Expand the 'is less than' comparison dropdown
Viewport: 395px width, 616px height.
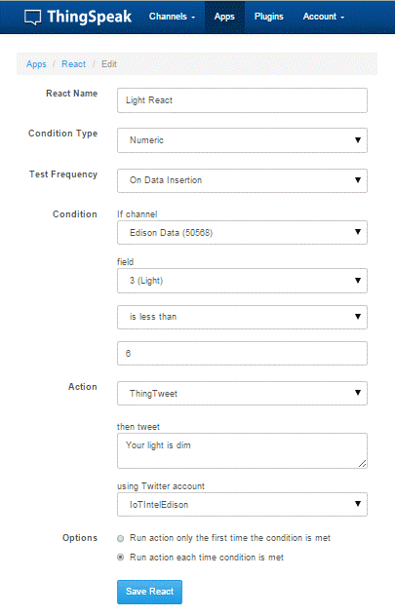click(242, 317)
